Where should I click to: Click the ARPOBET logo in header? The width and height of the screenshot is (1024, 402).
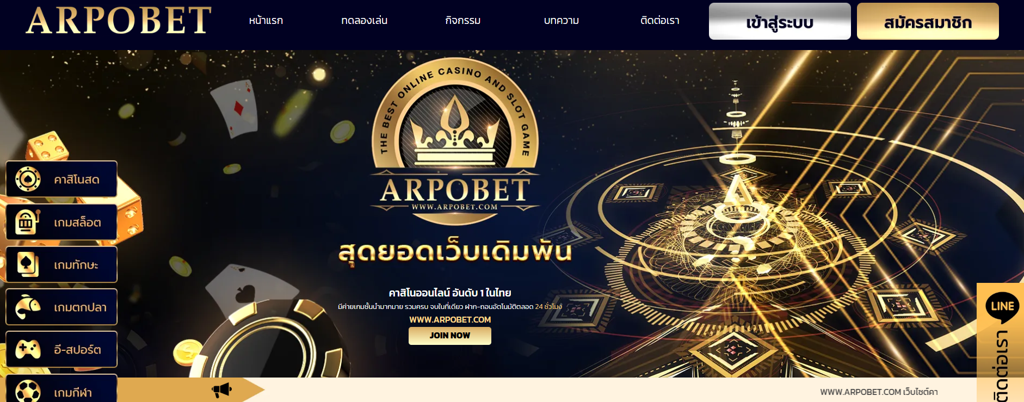coord(119,21)
